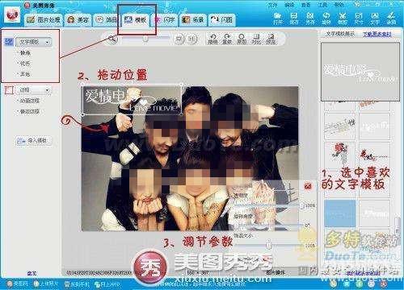Image resolution: width=404 pixels, height=290 pixels.
Task: Select the blue template thumbnail on right
Action: click(x=339, y=213)
